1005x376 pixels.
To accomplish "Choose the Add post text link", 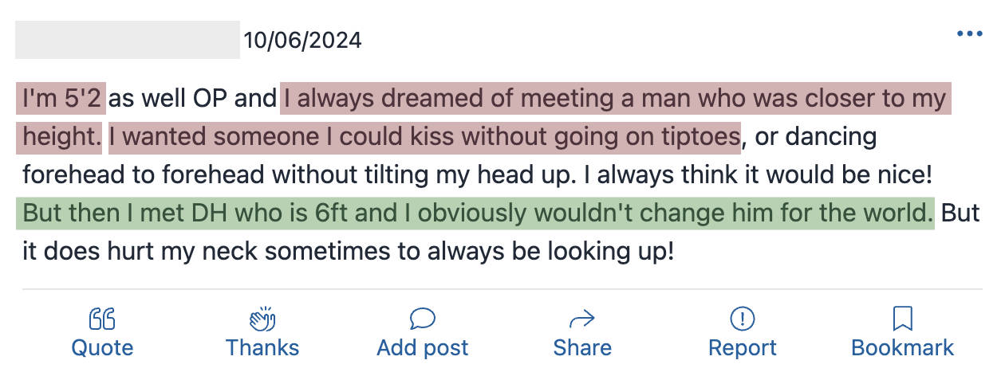I will point(422,348).
